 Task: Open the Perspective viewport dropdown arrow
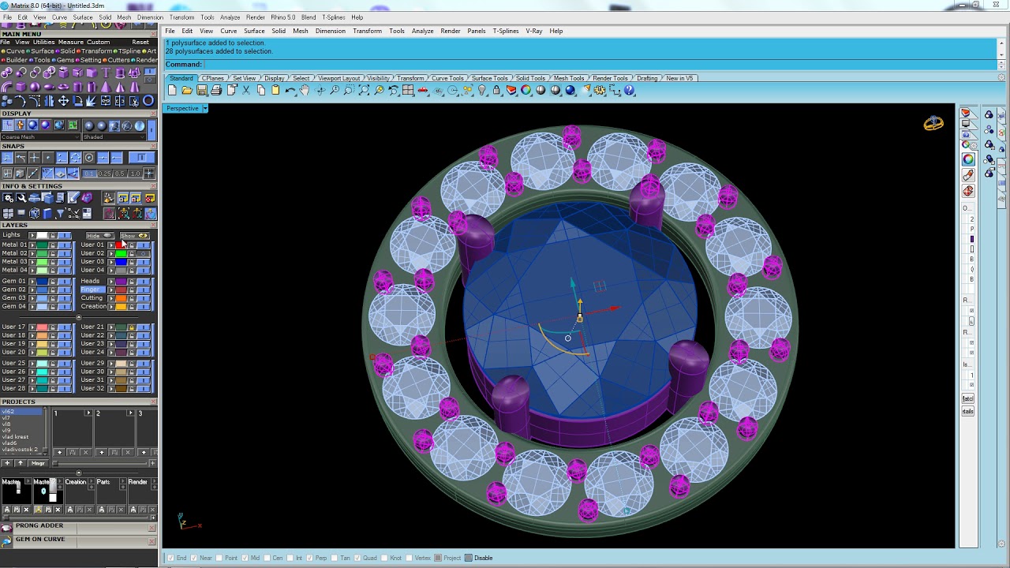204,108
